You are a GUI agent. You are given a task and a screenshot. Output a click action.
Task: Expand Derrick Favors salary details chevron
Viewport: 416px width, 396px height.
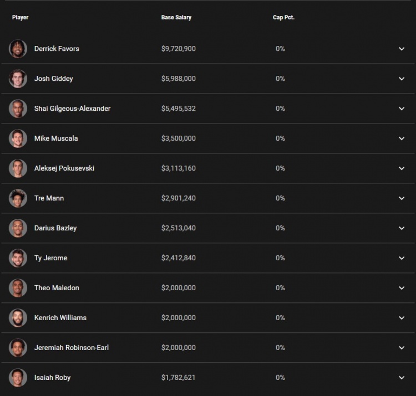click(x=402, y=49)
